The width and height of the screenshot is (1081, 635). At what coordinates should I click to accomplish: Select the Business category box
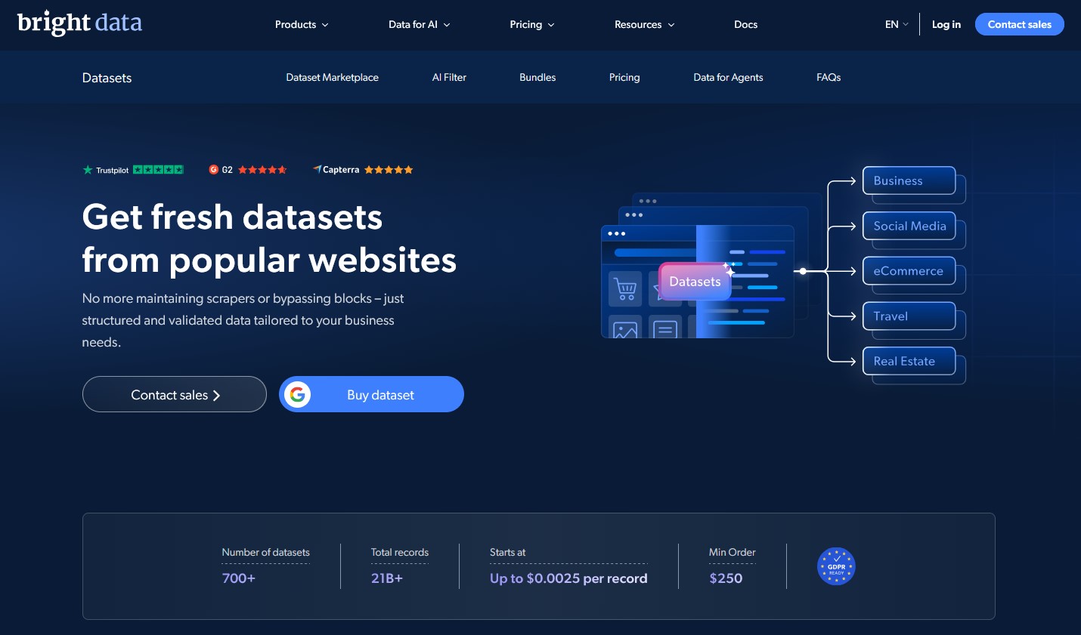(909, 180)
